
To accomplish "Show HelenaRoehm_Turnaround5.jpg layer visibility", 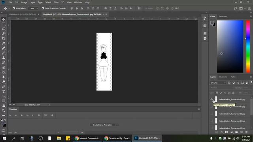I will 211,128.
